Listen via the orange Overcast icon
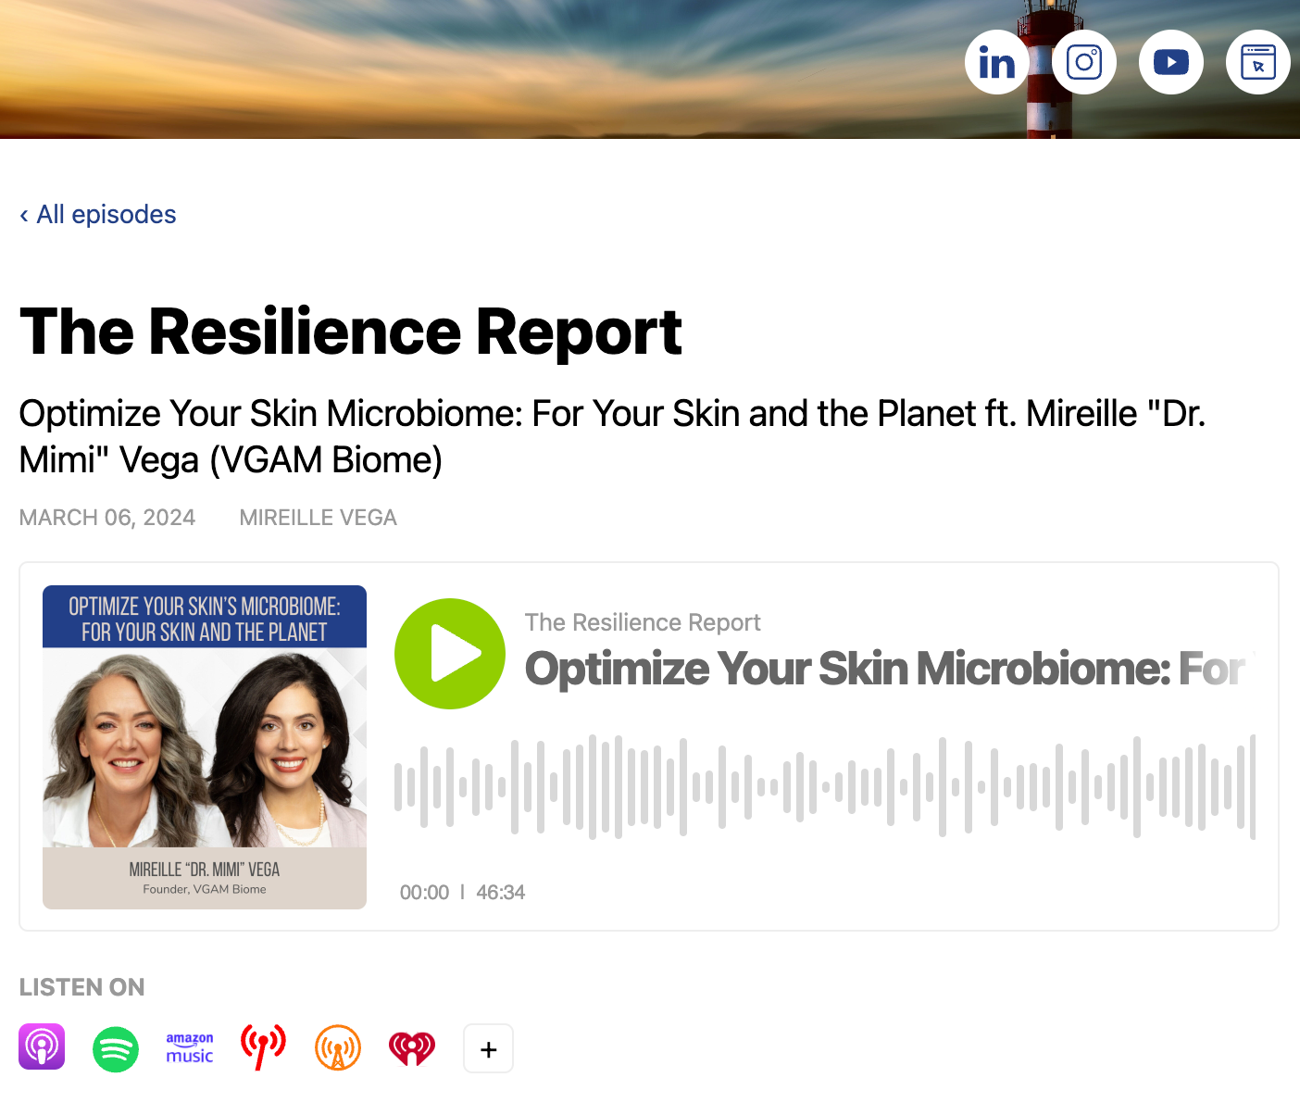Image resolution: width=1300 pixels, height=1115 pixels. point(338,1048)
